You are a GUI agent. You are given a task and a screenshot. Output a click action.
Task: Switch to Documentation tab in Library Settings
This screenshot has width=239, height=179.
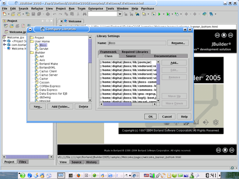pos(165,56)
